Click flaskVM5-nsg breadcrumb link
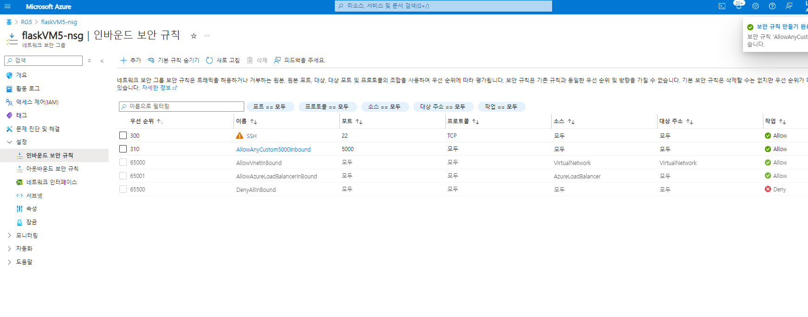The image size is (808, 317). 59,22
